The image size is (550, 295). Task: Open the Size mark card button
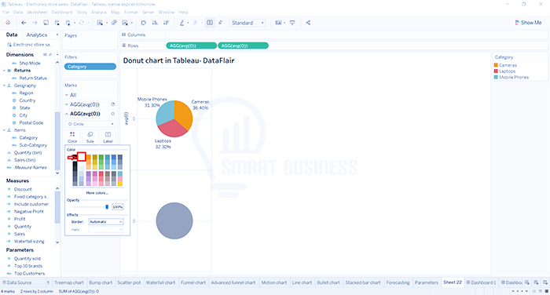(90, 137)
